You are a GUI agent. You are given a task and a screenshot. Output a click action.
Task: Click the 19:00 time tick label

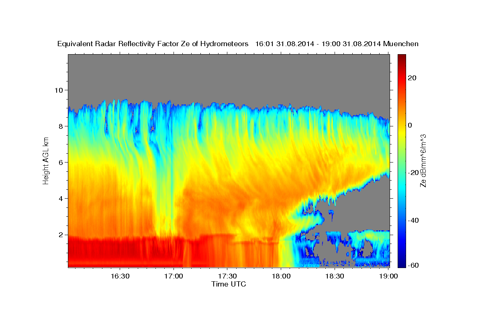coord(388,276)
